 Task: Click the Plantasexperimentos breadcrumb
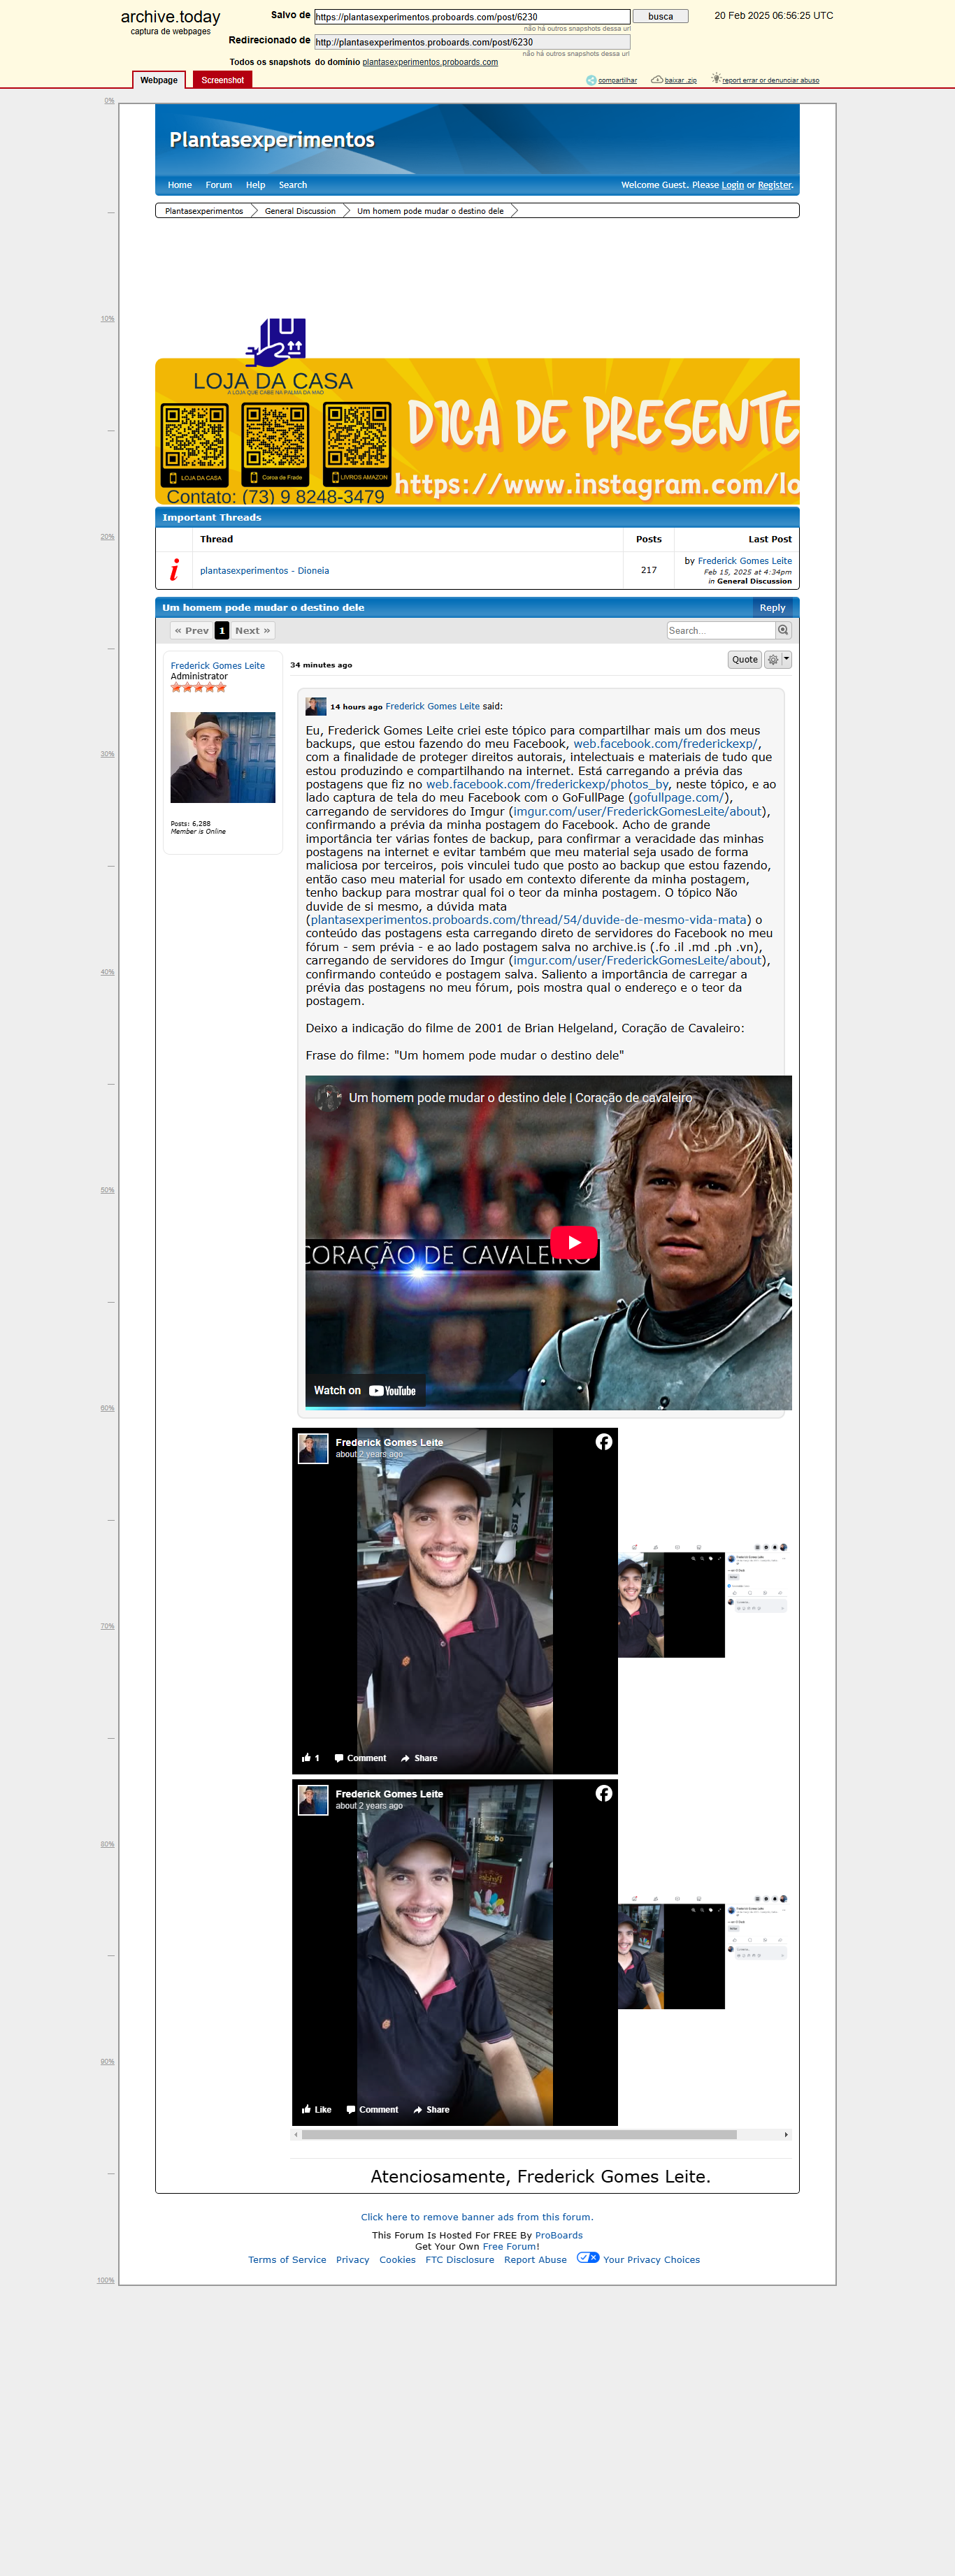click(204, 211)
